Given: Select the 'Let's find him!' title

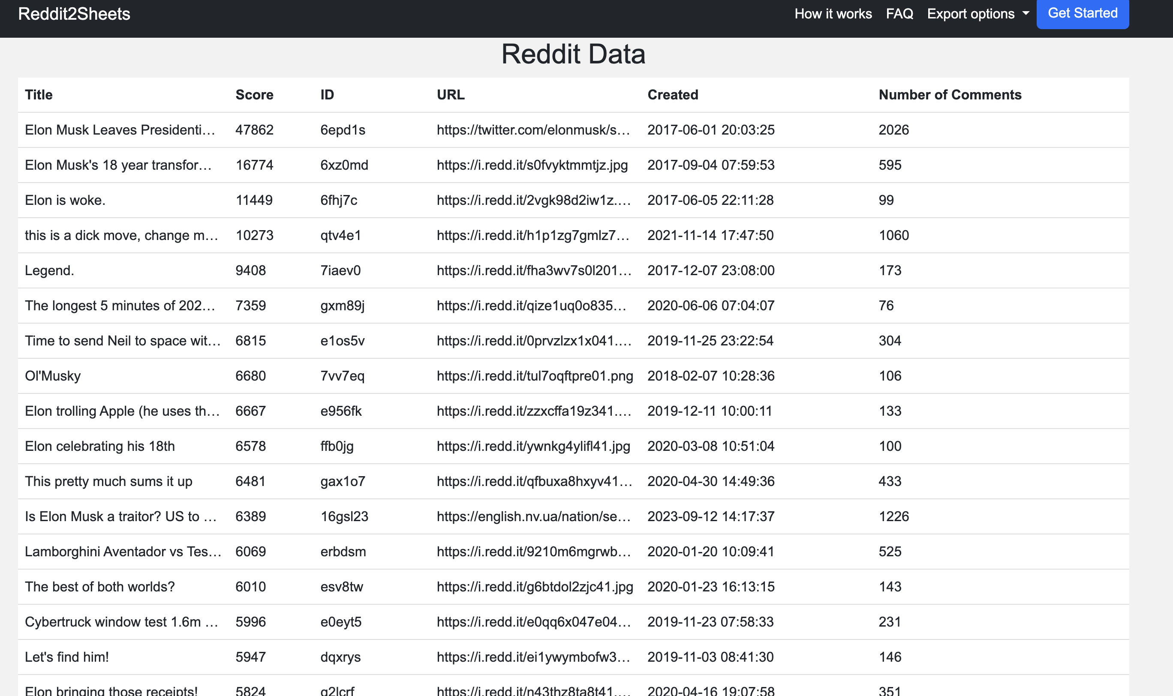Looking at the screenshot, I should click(x=66, y=657).
